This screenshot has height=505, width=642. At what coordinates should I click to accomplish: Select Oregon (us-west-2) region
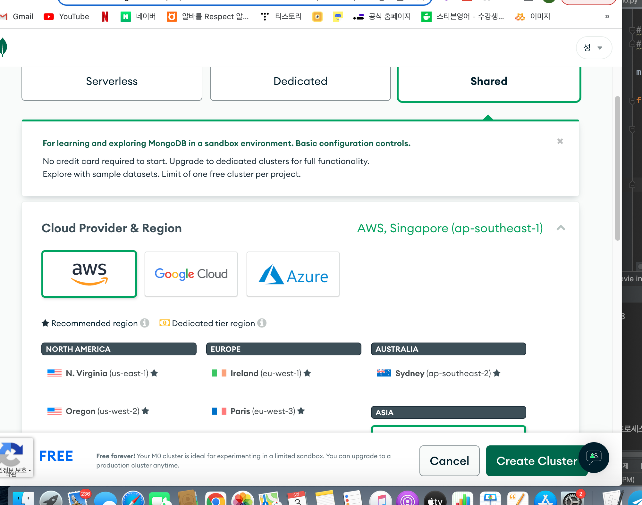[98, 411]
